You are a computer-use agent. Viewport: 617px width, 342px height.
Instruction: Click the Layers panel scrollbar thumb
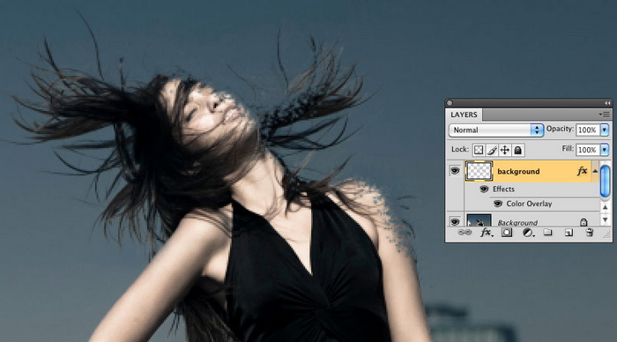pyautogui.click(x=606, y=182)
